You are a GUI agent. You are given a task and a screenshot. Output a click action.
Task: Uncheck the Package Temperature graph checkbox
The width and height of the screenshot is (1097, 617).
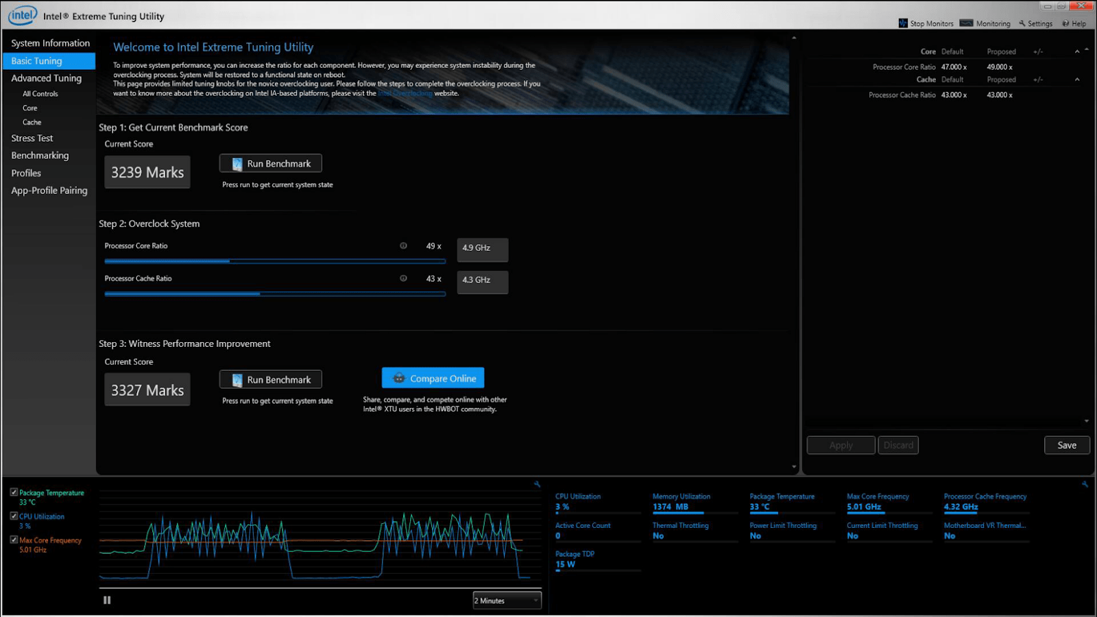point(14,492)
